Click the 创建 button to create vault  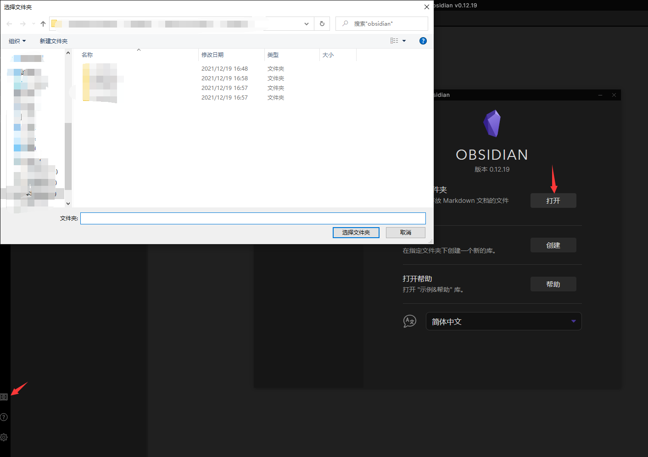553,245
